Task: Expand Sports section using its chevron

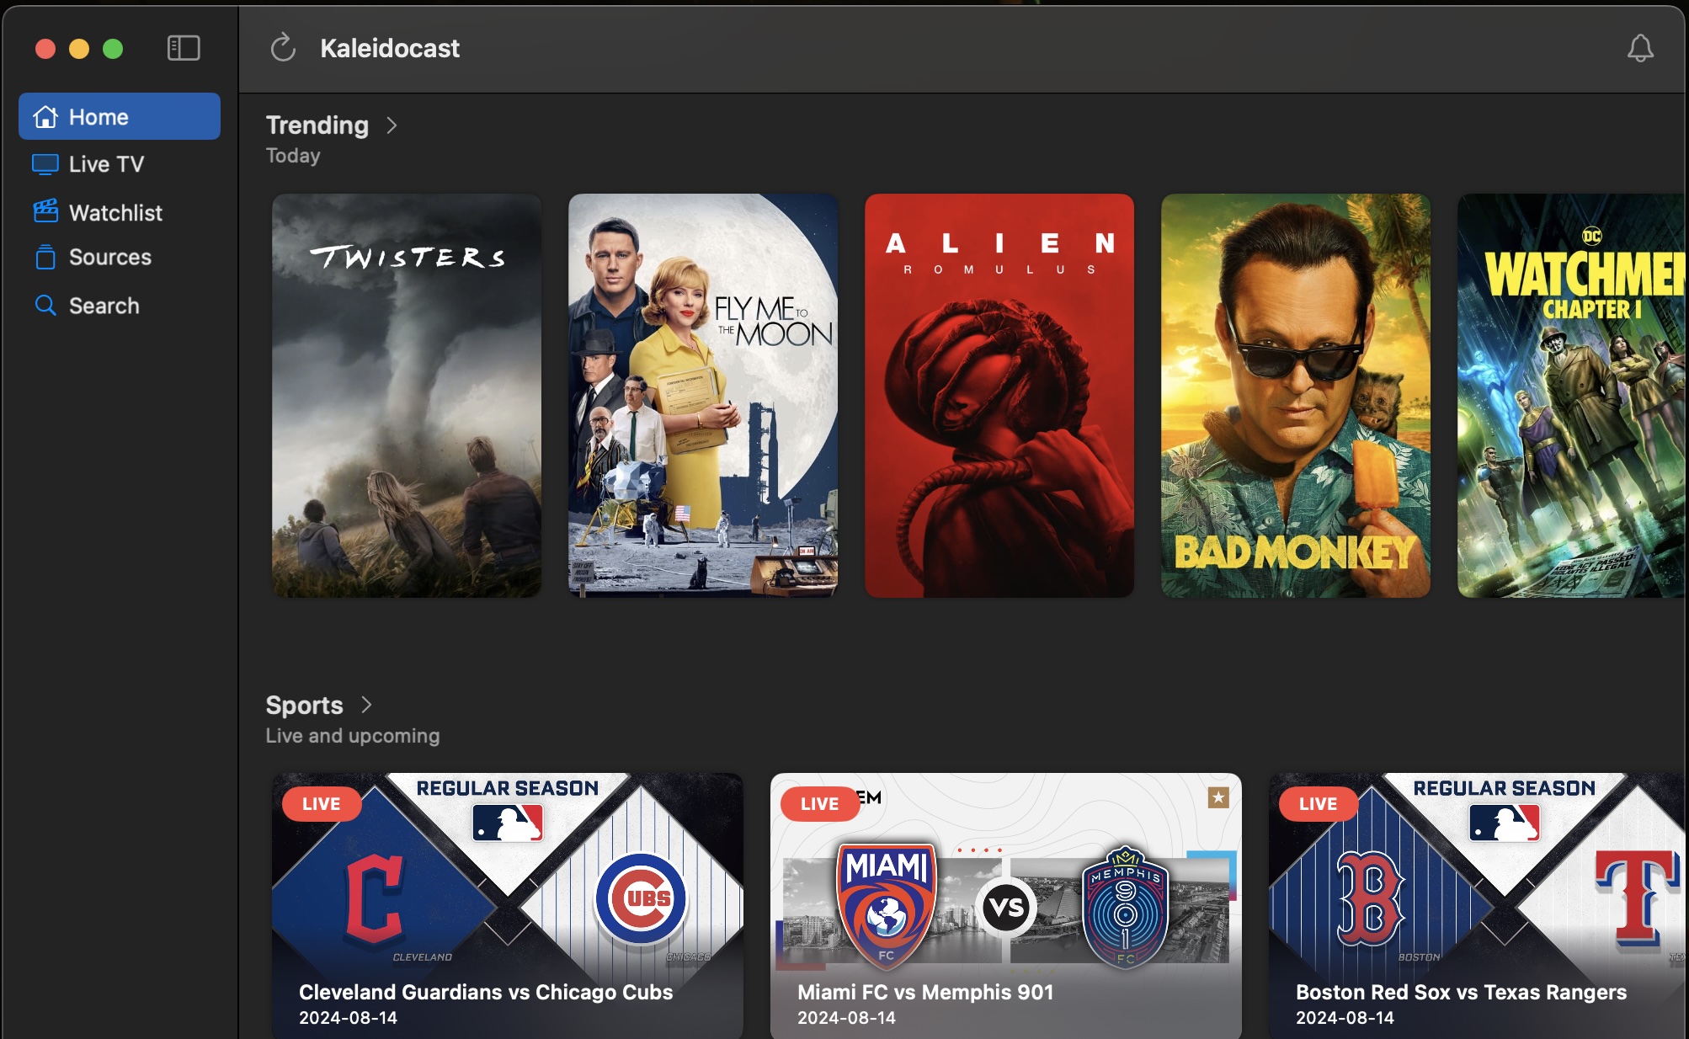Action: click(x=366, y=705)
